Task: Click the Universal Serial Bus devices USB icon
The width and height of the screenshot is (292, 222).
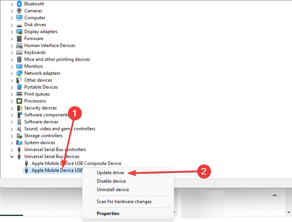Action: coord(19,156)
